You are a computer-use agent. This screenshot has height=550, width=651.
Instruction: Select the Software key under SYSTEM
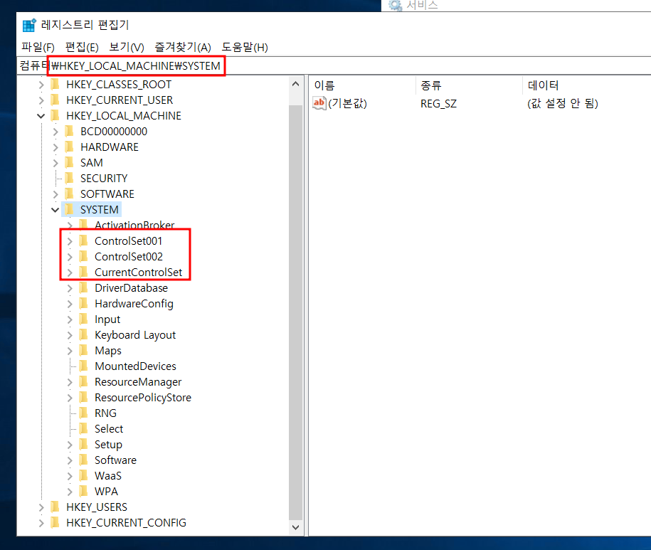[115, 460]
